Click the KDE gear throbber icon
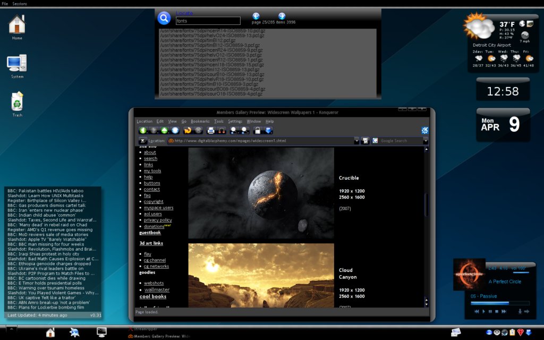 pyautogui.click(x=424, y=130)
